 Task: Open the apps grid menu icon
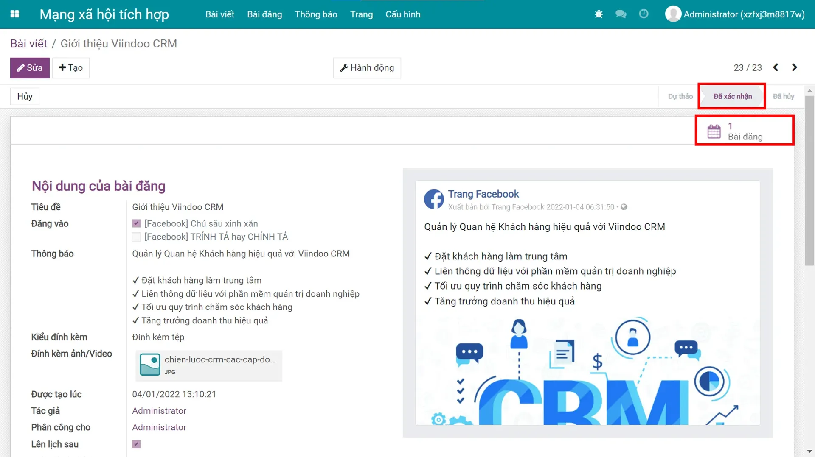(15, 14)
